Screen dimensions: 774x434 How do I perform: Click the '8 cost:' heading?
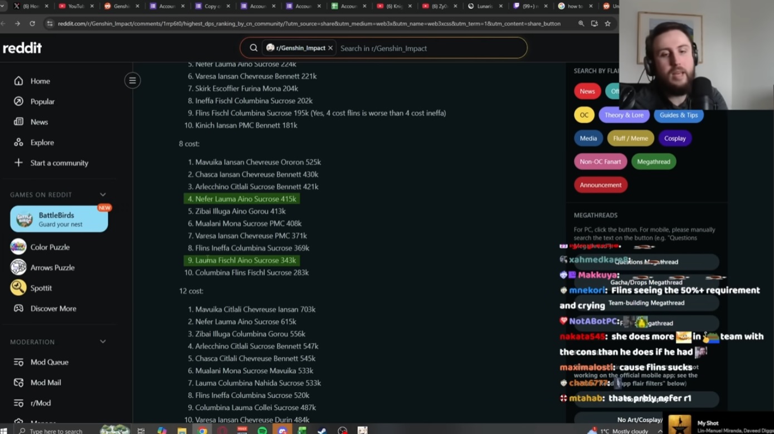189,144
